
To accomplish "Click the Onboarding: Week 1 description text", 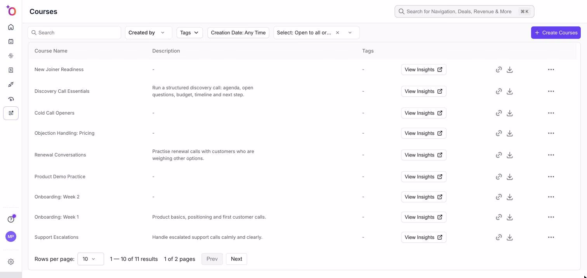I will point(209,217).
